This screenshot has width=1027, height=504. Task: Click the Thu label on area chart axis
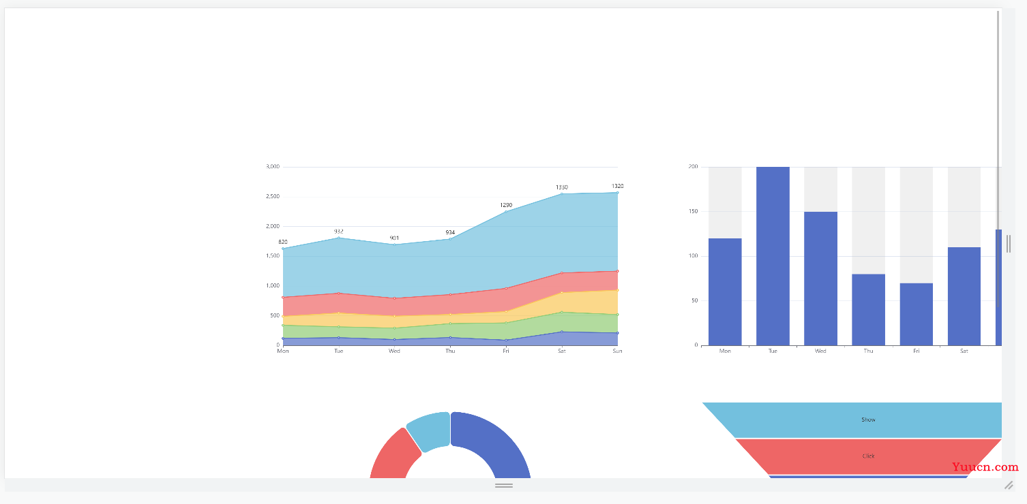pos(450,351)
